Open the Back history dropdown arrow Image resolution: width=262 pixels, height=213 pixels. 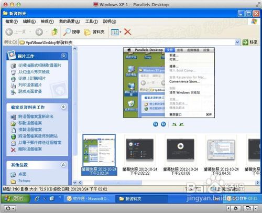pyautogui.click(x=30, y=32)
